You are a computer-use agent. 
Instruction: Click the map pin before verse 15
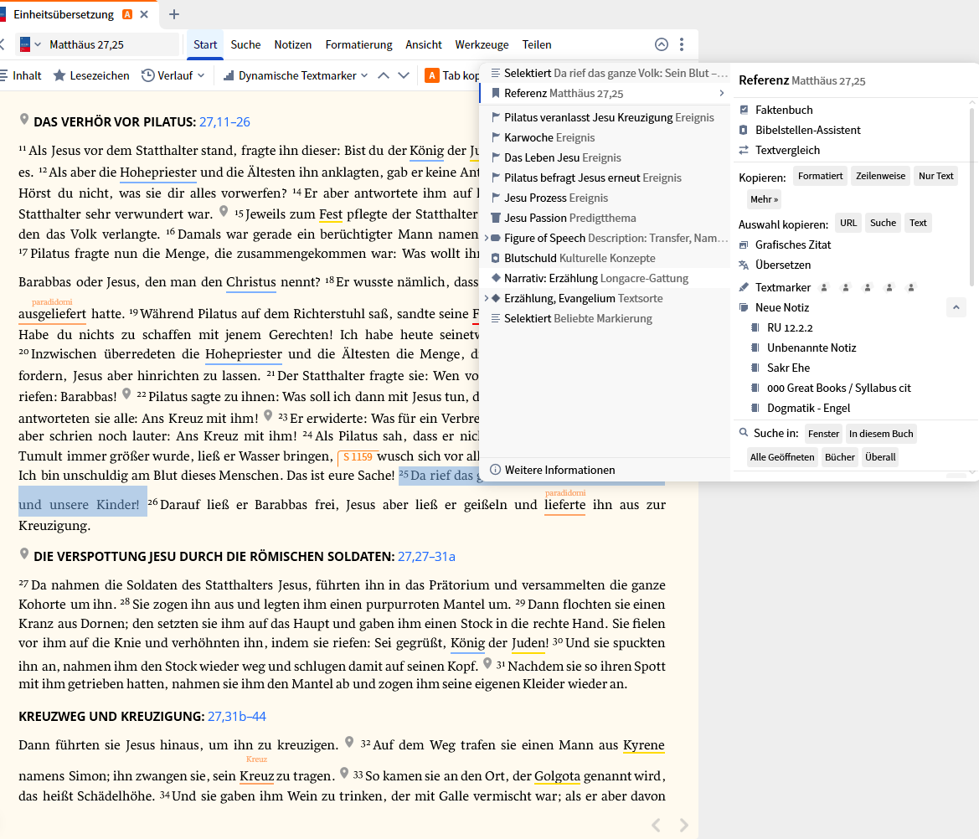pyautogui.click(x=224, y=211)
